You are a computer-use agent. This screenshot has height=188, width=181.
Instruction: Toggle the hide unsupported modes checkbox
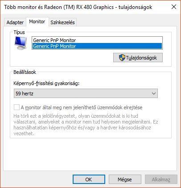(x=16, y=107)
